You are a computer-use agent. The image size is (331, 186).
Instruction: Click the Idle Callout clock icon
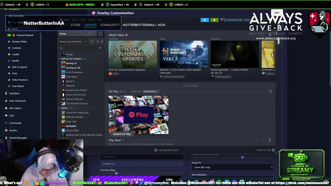(6, 108)
